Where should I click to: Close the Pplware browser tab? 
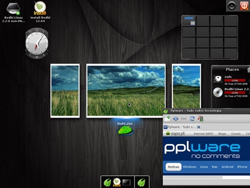[199, 127]
